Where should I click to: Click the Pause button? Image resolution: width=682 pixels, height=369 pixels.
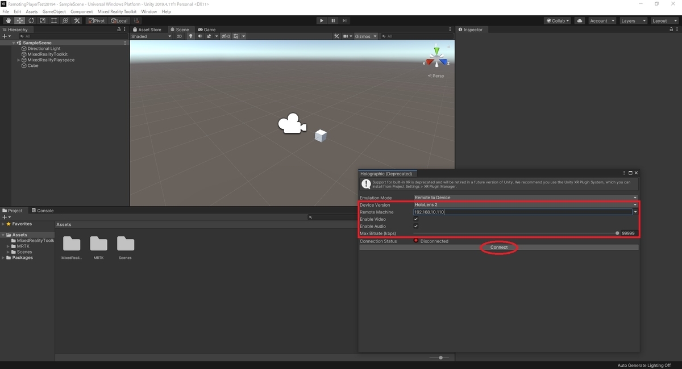333,20
